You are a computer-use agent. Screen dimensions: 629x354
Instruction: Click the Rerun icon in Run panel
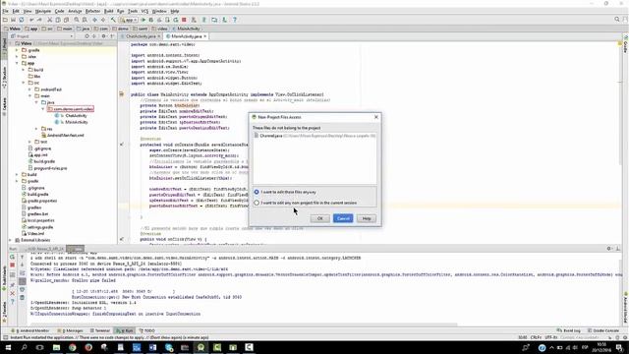click(x=13, y=257)
